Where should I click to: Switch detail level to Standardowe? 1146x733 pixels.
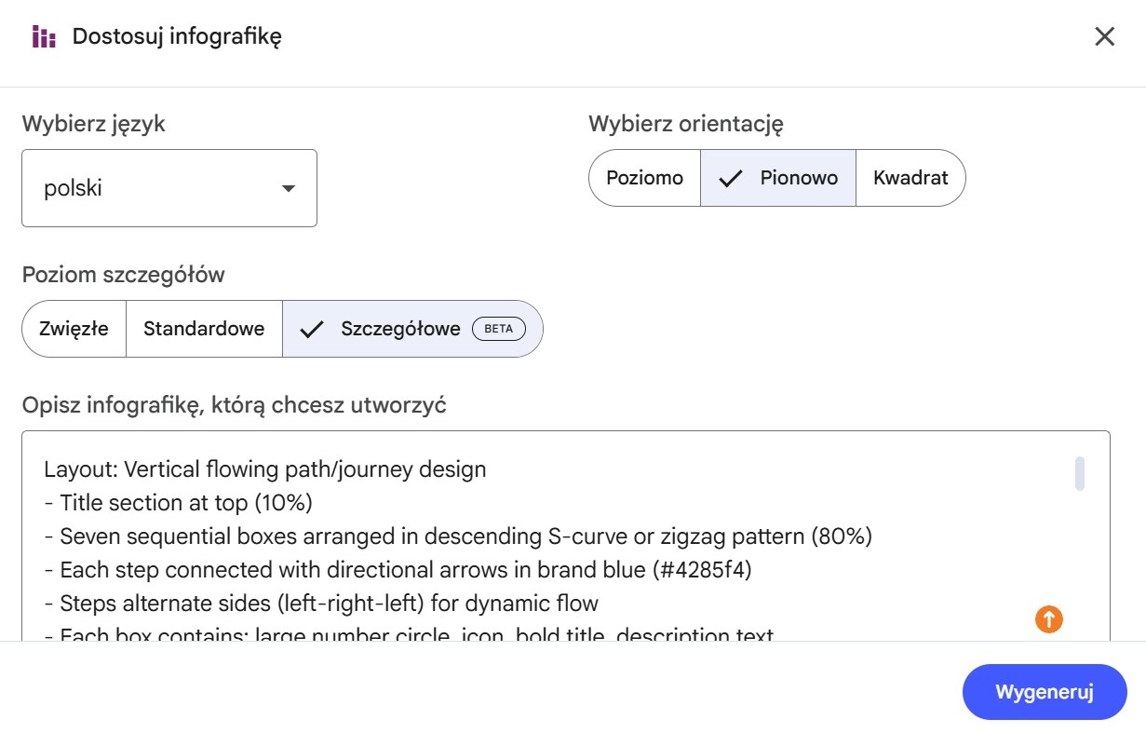pyautogui.click(x=204, y=329)
